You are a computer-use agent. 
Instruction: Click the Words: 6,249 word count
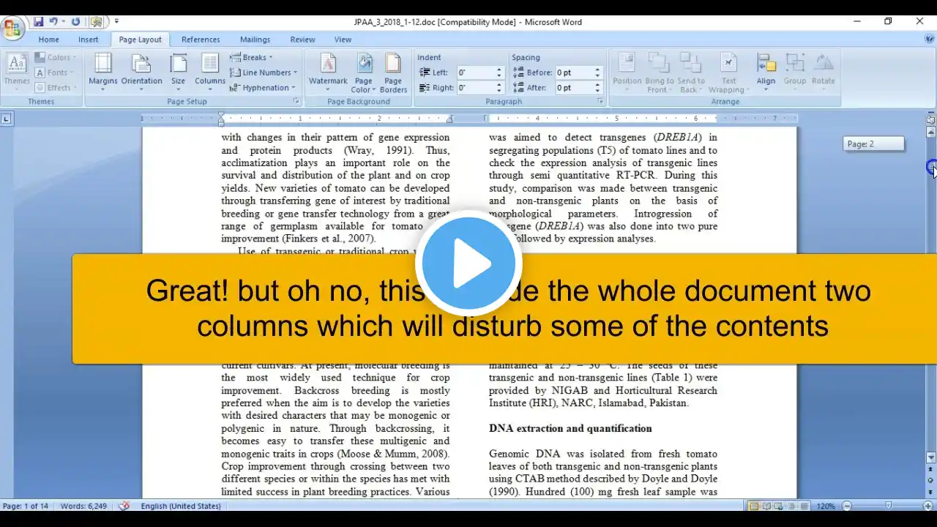[85, 506]
